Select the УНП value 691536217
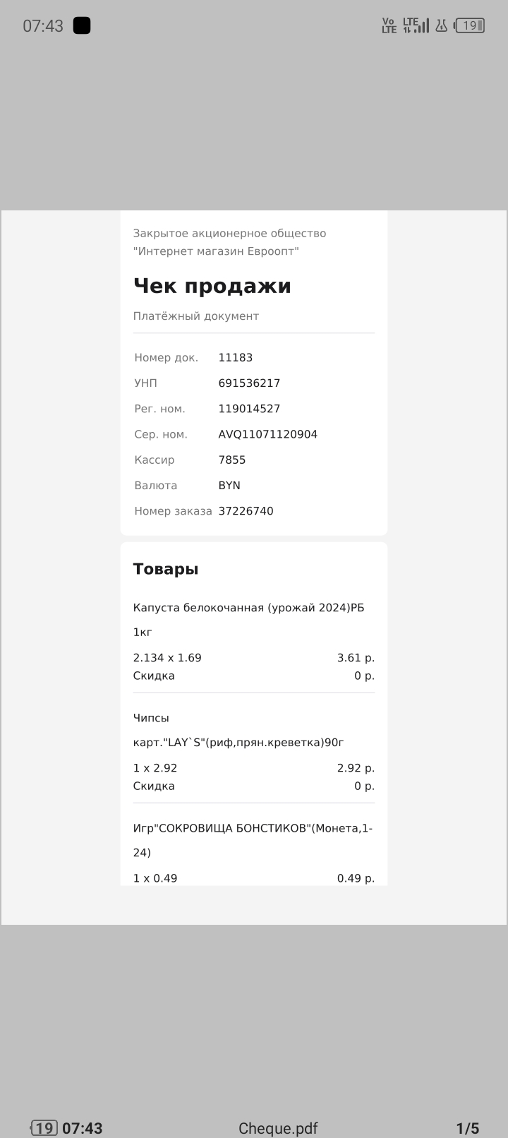This screenshot has height=1138, width=508. 249,383
